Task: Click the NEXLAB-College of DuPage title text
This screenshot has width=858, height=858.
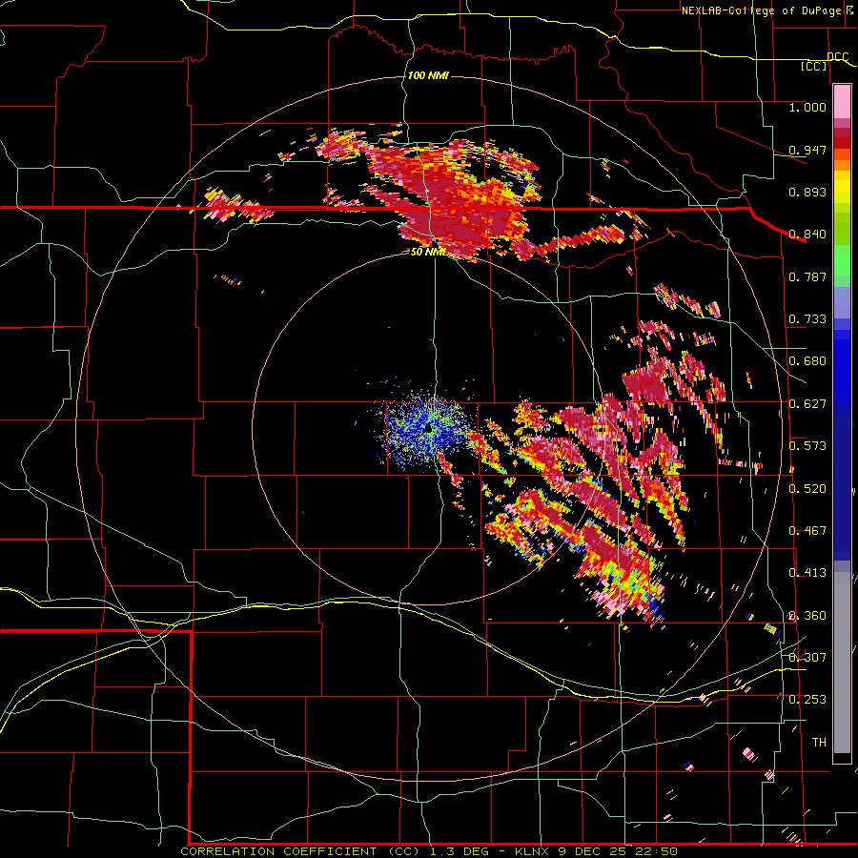Action: point(761,10)
